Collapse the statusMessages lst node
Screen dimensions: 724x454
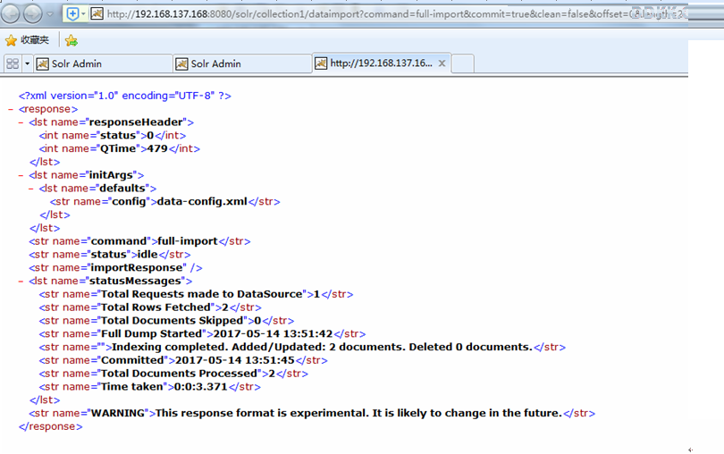[x=21, y=282]
